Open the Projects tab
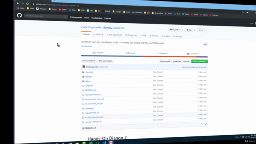Screen dimensions: 256x144 (x=131, y=35)
